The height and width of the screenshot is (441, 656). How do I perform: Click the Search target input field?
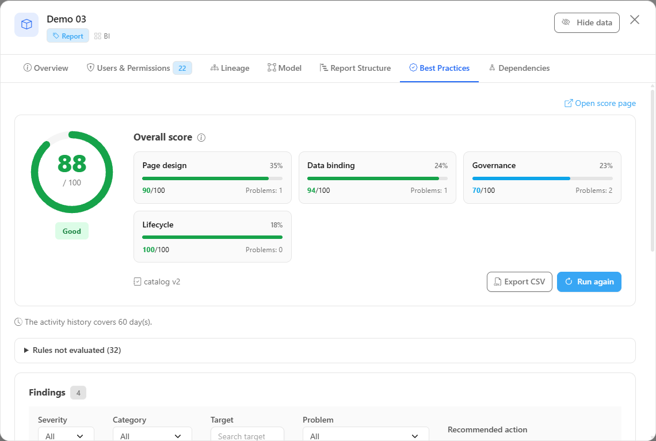click(x=247, y=435)
